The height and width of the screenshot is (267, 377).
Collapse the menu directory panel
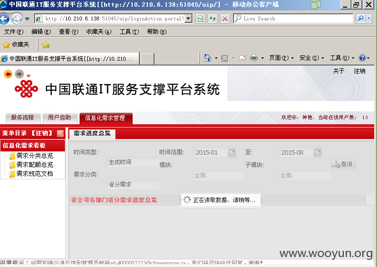[60, 133]
